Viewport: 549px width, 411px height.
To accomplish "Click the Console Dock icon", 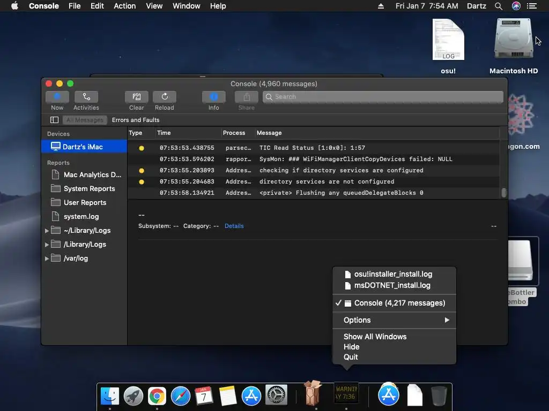I will click(x=346, y=393).
